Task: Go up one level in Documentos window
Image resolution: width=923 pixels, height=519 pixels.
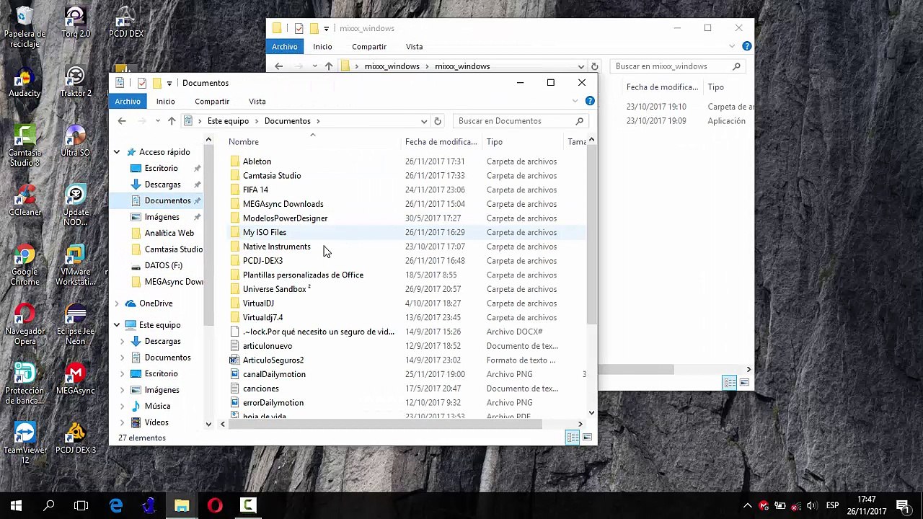Action: click(x=172, y=121)
